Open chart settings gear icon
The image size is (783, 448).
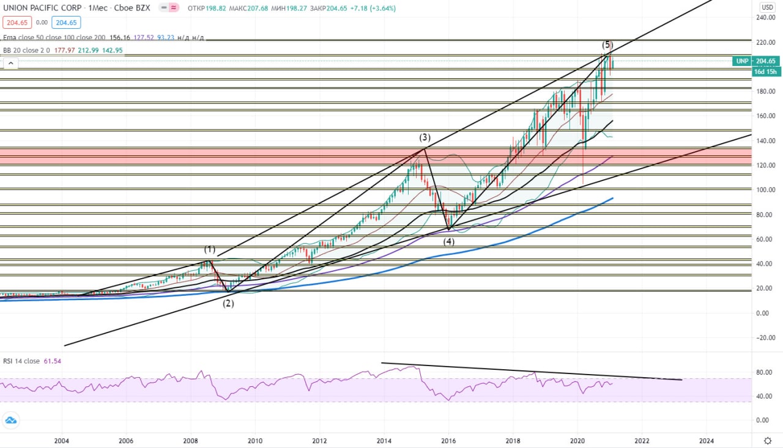tap(768, 440)
